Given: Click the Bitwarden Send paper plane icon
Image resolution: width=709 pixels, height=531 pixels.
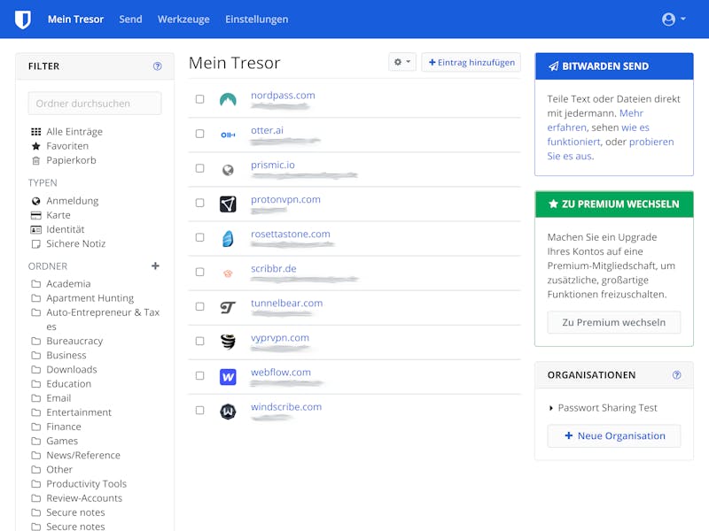Looking at the screenshot, I should [x=553, y=66].
